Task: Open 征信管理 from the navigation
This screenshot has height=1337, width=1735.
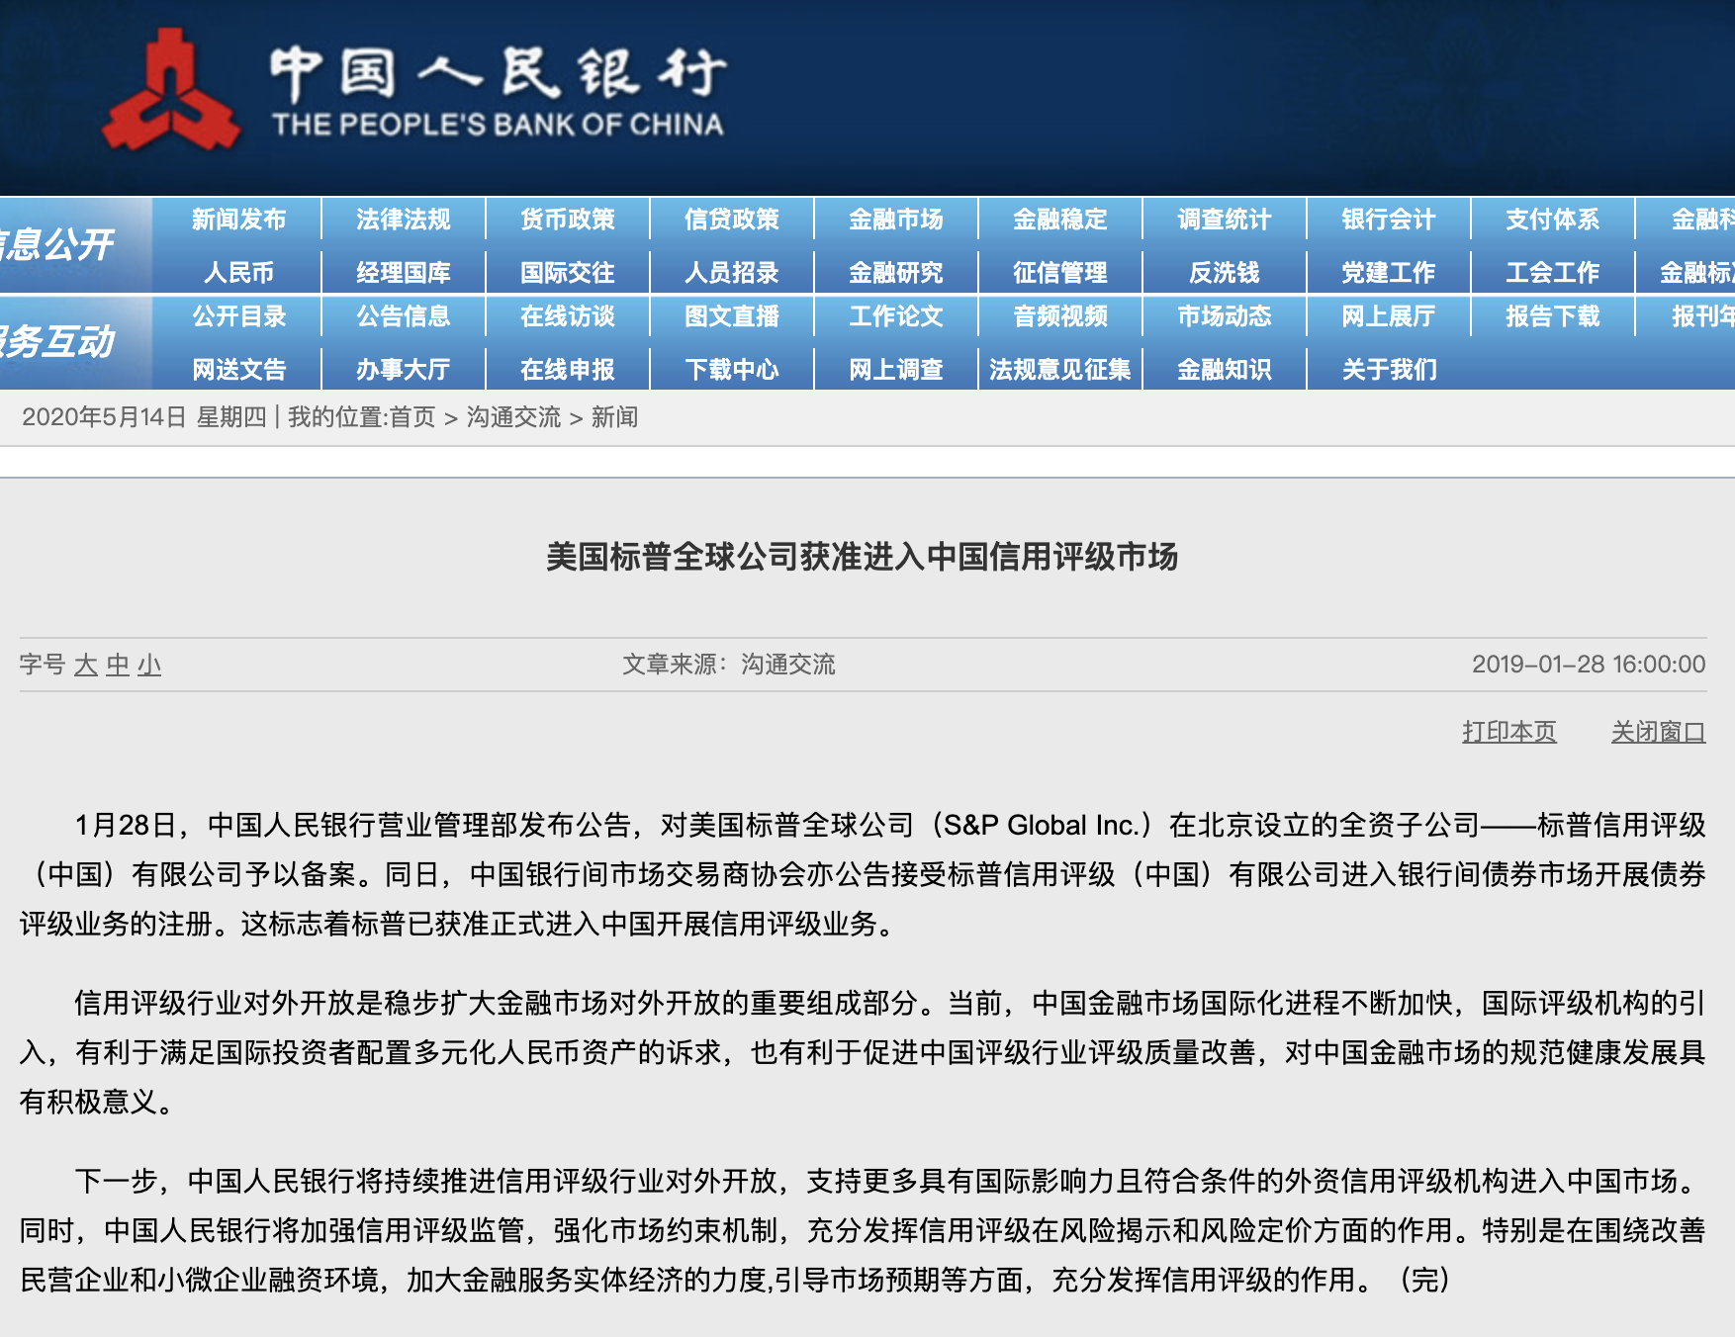Action: coord(1059,273)
